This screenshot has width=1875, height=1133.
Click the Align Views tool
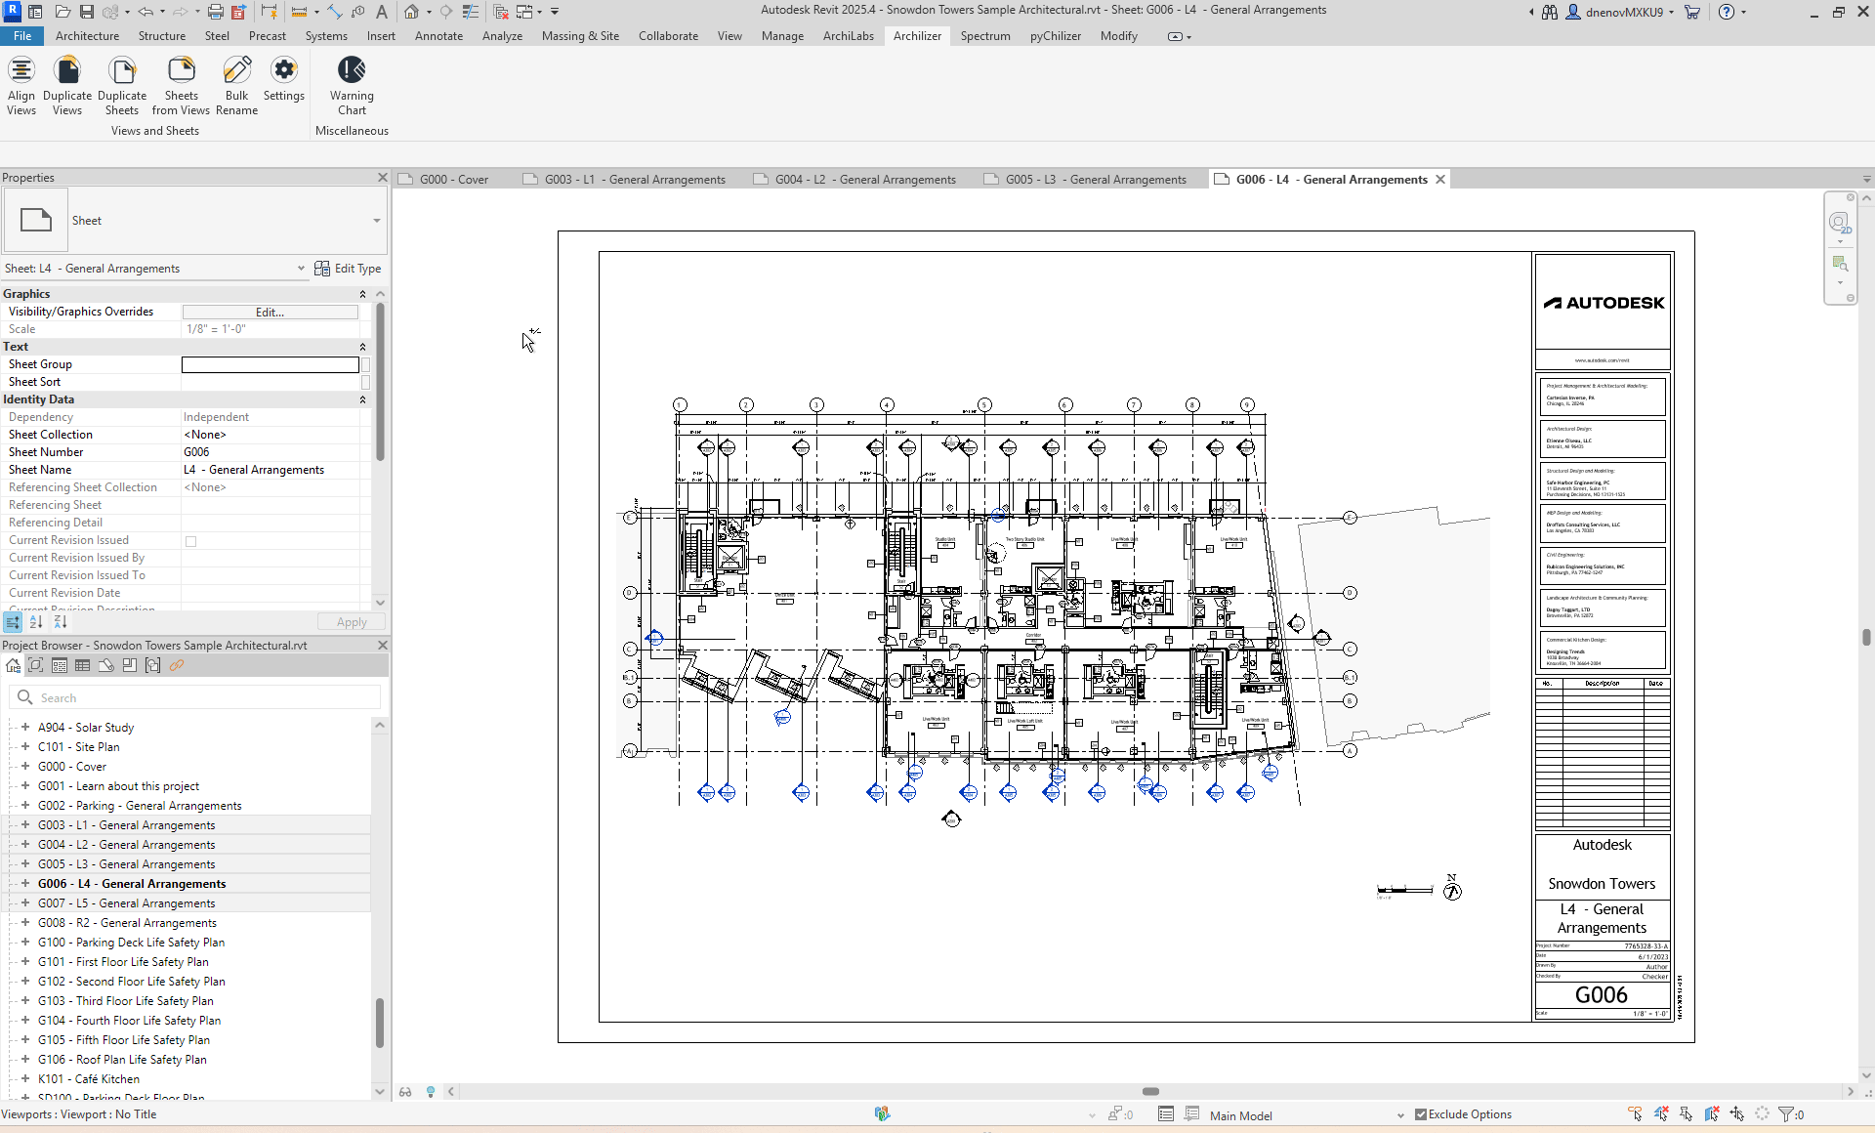pyautogui.click(x=21, y=85)
